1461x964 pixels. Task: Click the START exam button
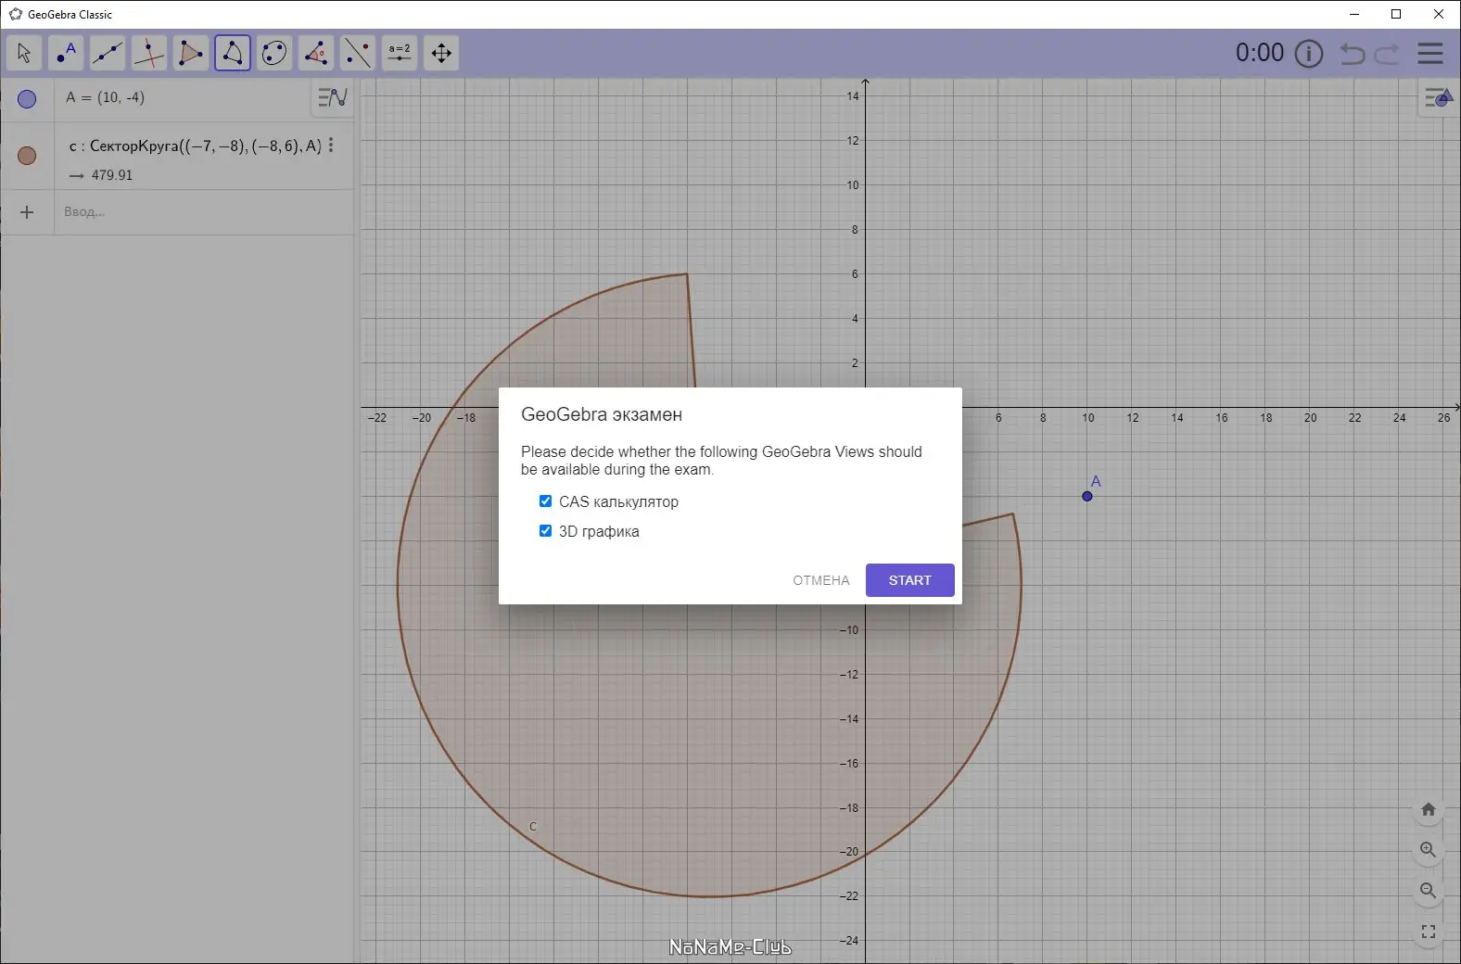click(x=910, y=580)
